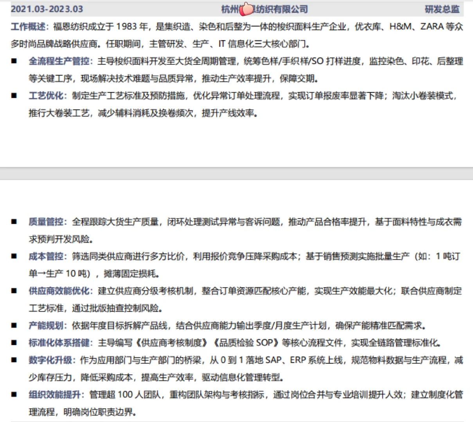Select the bullet heading 工艺优化
473x422 pixels.
pyautogui.click(x=46, y=96)
